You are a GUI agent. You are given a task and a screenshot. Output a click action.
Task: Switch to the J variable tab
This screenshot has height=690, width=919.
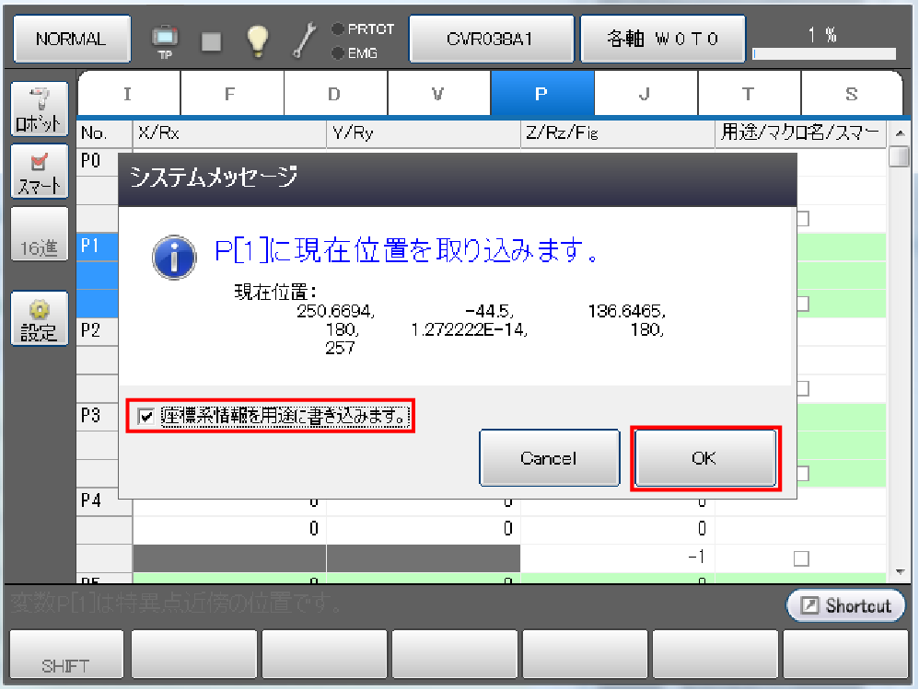646,93
